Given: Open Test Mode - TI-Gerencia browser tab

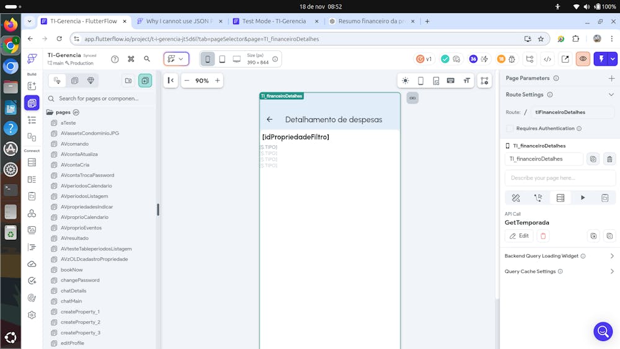Looking at the screenshot, I should (274, 21).
